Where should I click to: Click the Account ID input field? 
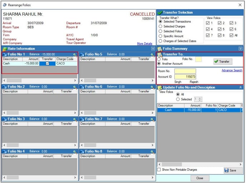tap(185, 77)
